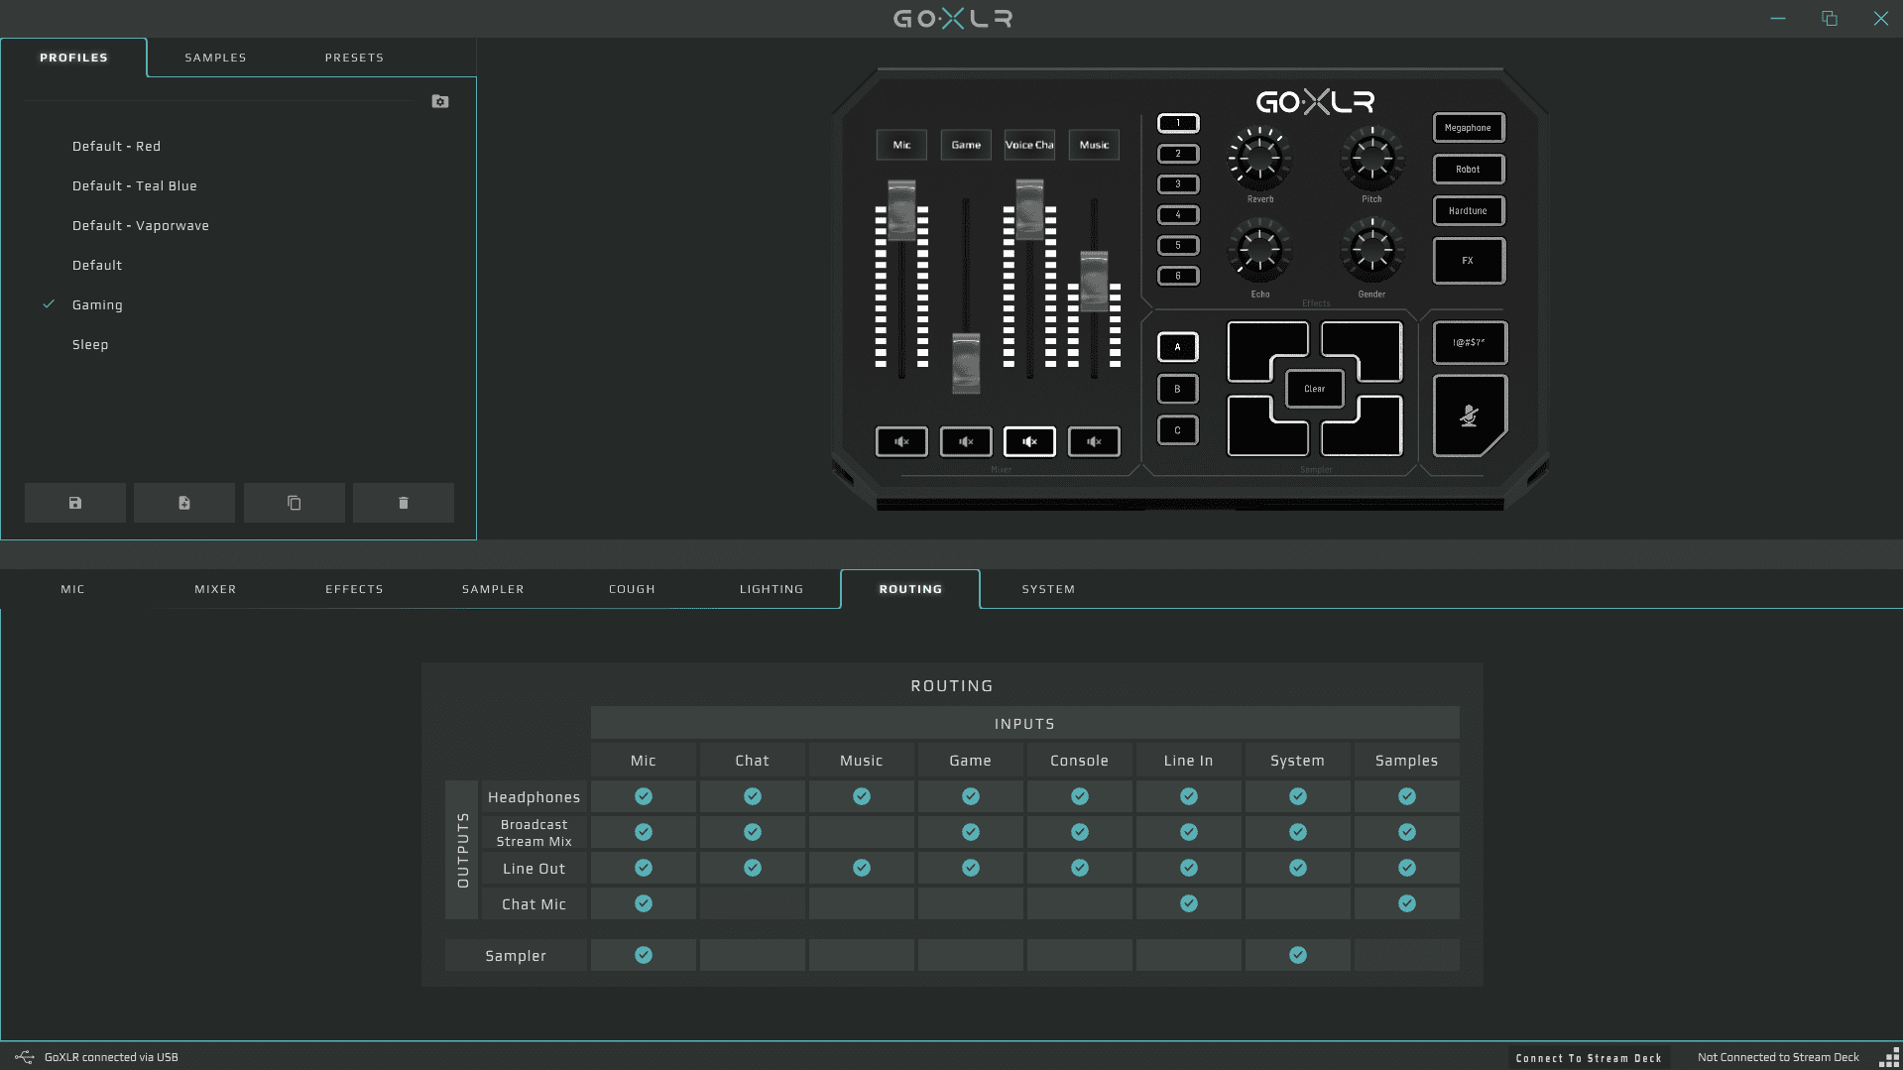
Task: Click Connect To Stream Deck button
Action: click(x=1589, y=1058)
